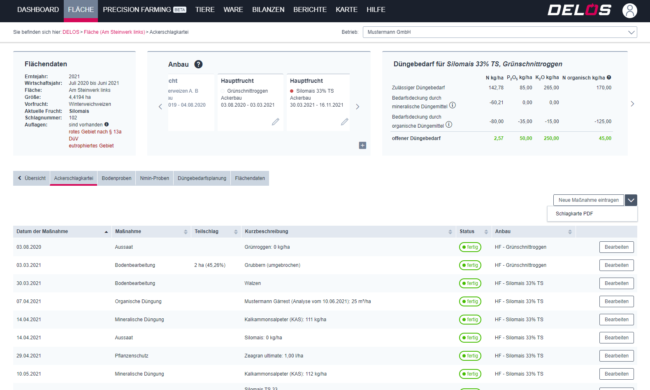Select the Ackerschlagkartei tab
650x390 pixels.
click(x=74, y=178)
